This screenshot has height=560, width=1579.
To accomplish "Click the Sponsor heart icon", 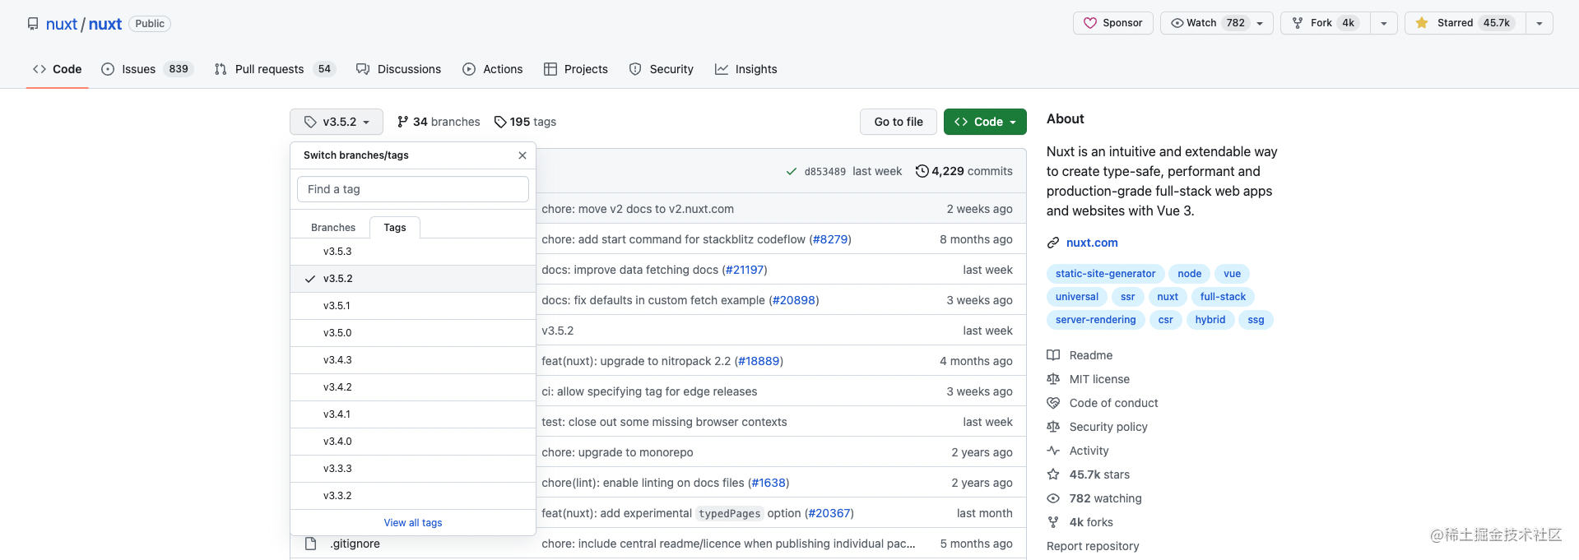I will [x=1090, y=23].
